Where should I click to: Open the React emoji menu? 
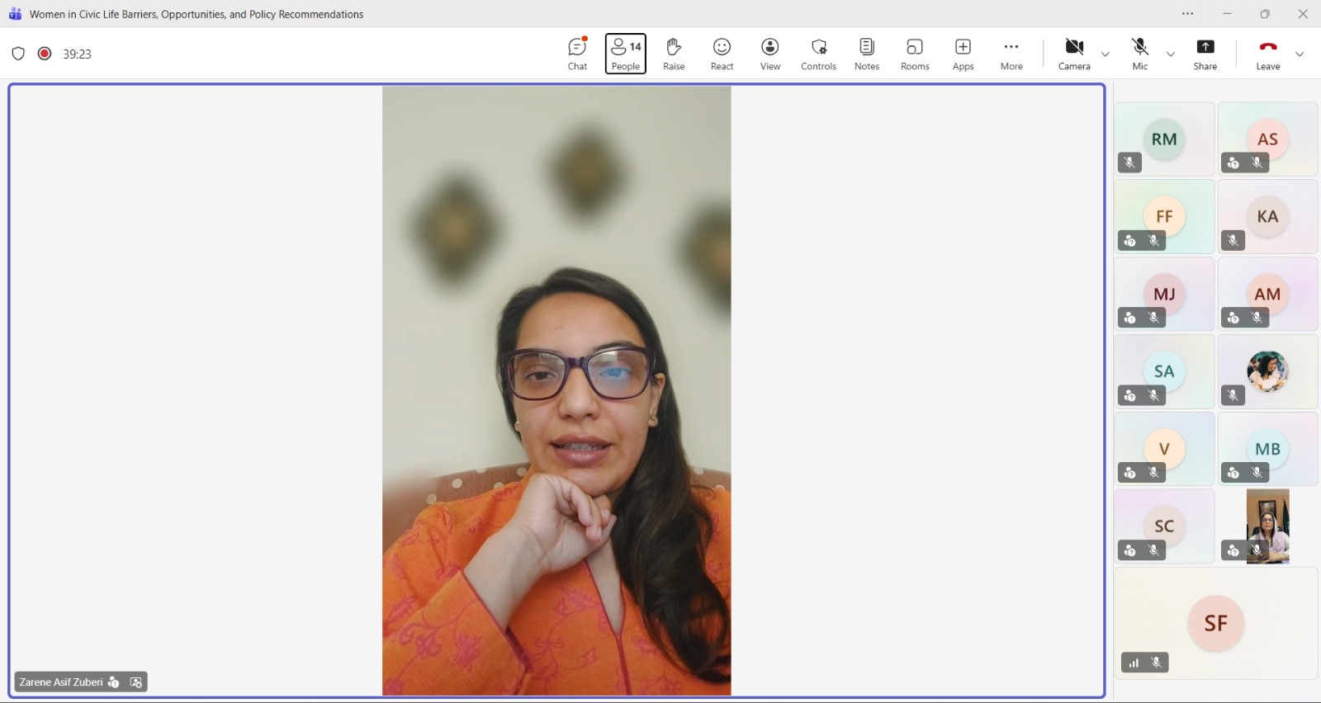click(x=722, y=54)
